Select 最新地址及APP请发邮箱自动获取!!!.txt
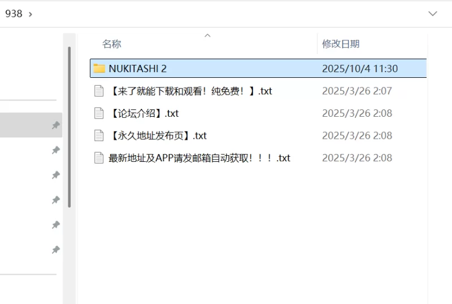Image resolution: width=452 pixels, height=304 pixels. coord(199,158)
